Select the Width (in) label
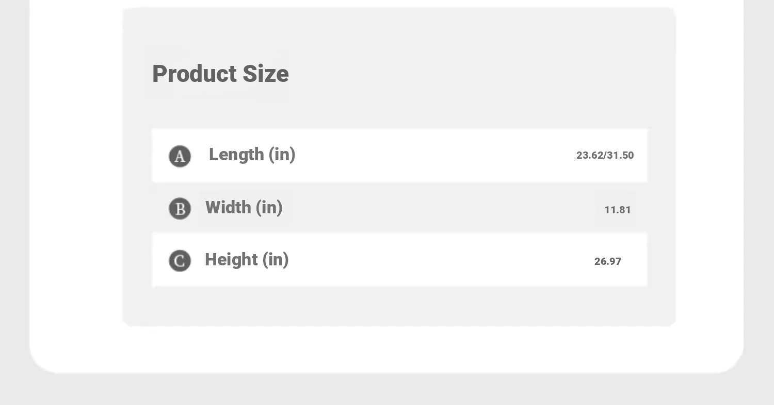The image size is (774, 405). [244, 208]
